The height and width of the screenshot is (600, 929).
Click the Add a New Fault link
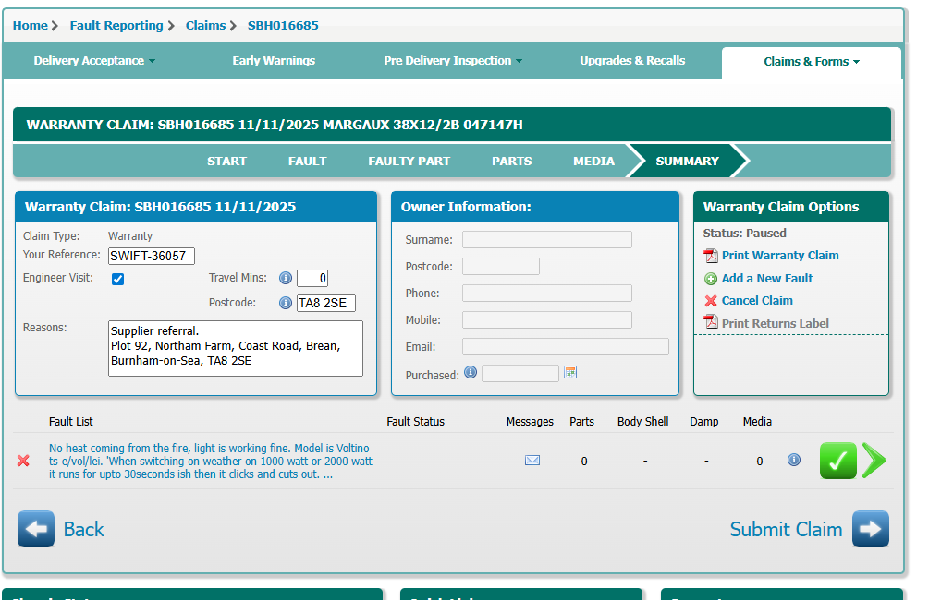767,278
